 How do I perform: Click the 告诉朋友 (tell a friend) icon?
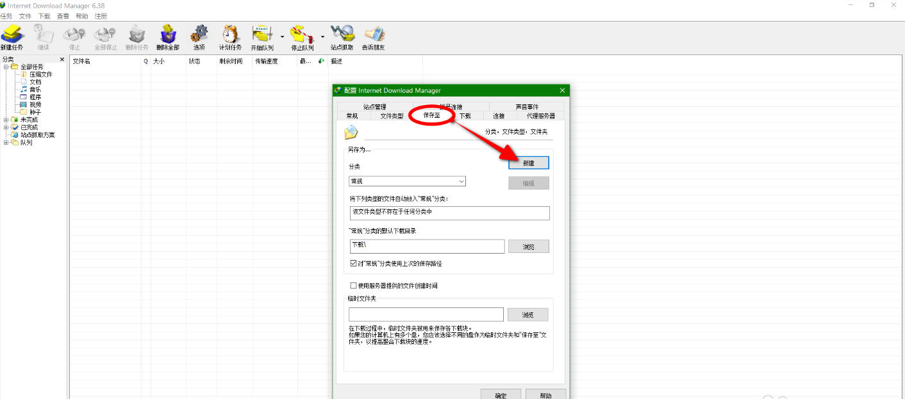point(373,38)
